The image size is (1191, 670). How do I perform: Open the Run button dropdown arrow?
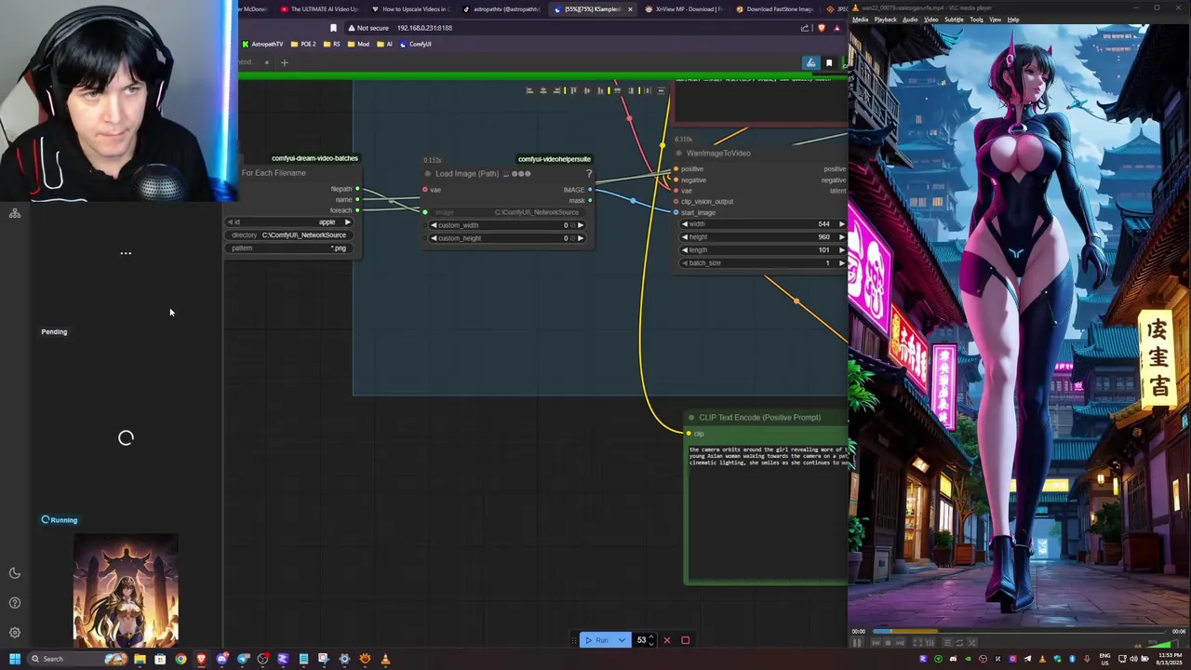click(622, 640)
